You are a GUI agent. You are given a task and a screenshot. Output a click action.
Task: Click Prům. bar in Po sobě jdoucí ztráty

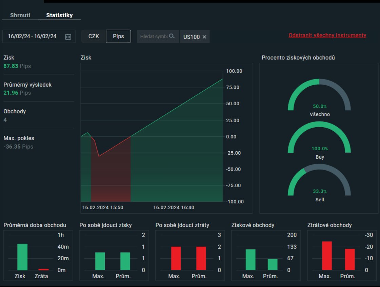click(x=201, y=258)
